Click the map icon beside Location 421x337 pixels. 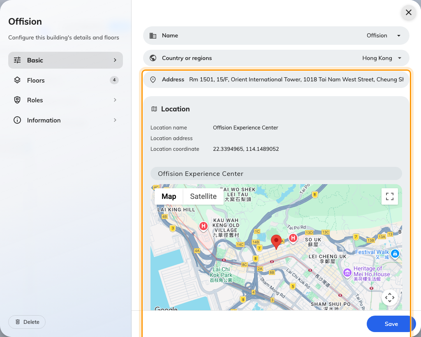[x=154, y=109]
